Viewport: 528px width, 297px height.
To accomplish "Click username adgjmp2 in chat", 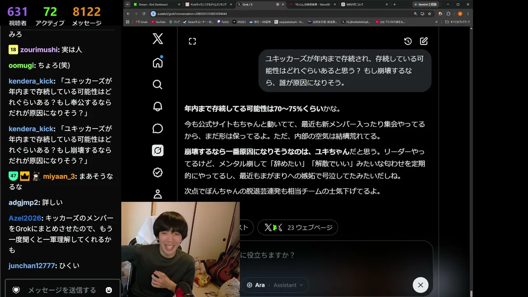I will pos(24,202).
